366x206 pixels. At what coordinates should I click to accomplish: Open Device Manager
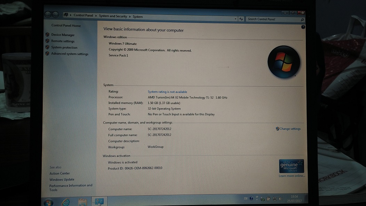(x=63, y=35)
